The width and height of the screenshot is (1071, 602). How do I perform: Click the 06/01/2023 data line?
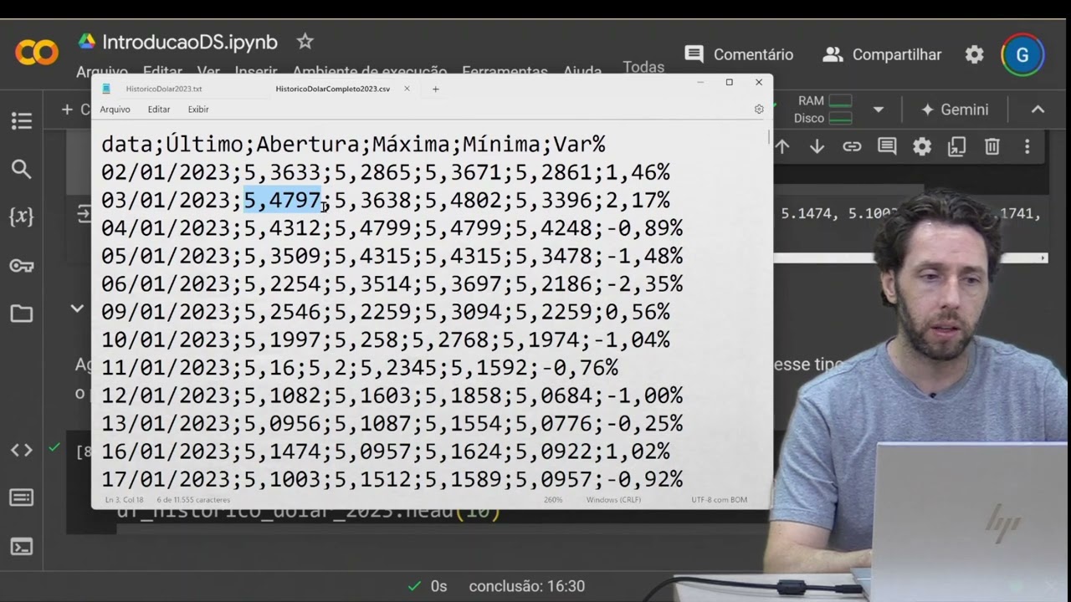point(392,284)
